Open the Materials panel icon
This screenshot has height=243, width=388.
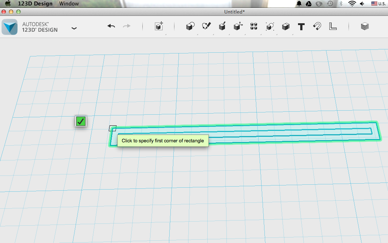click(365, 26)
